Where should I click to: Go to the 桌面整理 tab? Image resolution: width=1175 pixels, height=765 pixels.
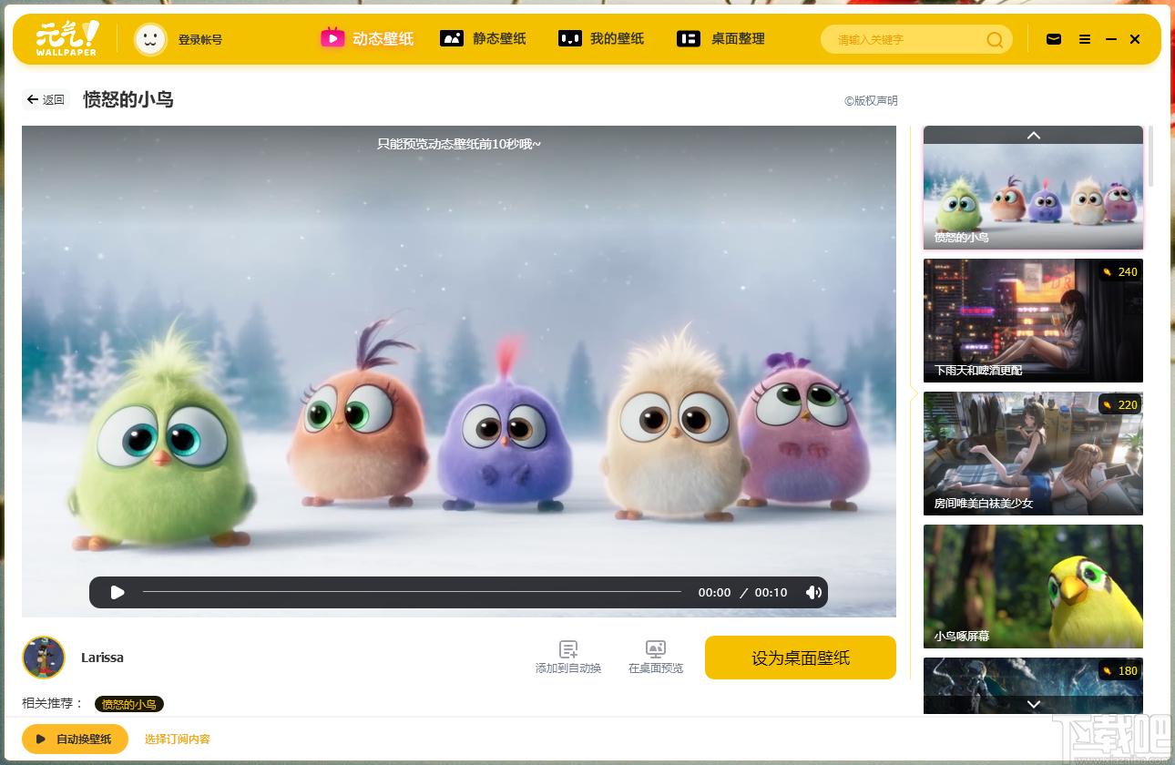(720, 38)
